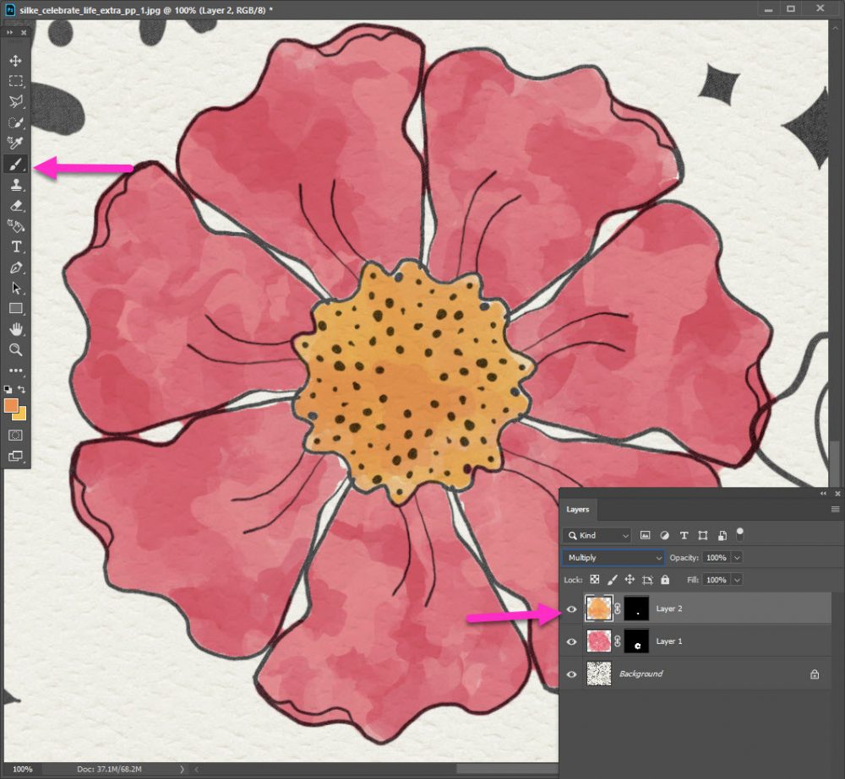The width and height of the screenshot is (845, 779).
Task: Open the Kind filter type dropdown
Action: pos(597,535)
